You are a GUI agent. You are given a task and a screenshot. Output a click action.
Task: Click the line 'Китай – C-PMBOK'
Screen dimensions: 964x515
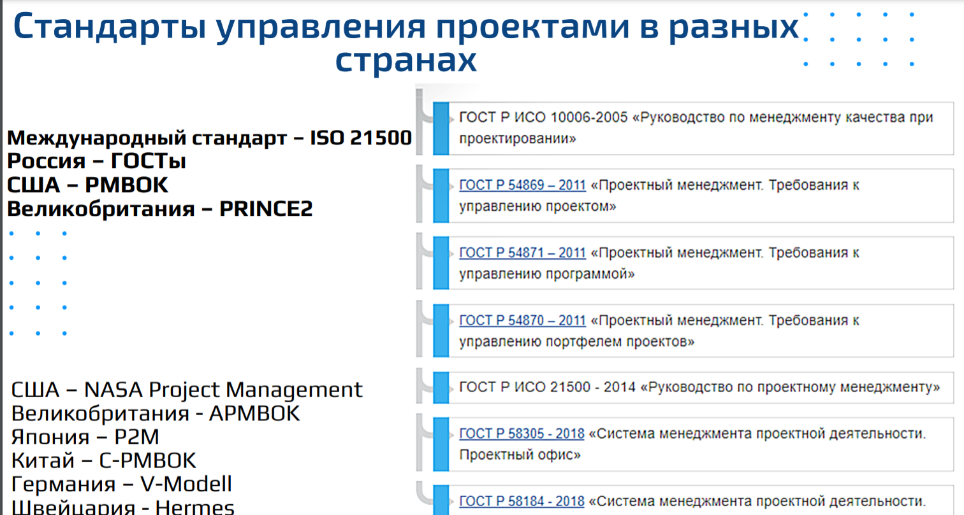(104, 461)
